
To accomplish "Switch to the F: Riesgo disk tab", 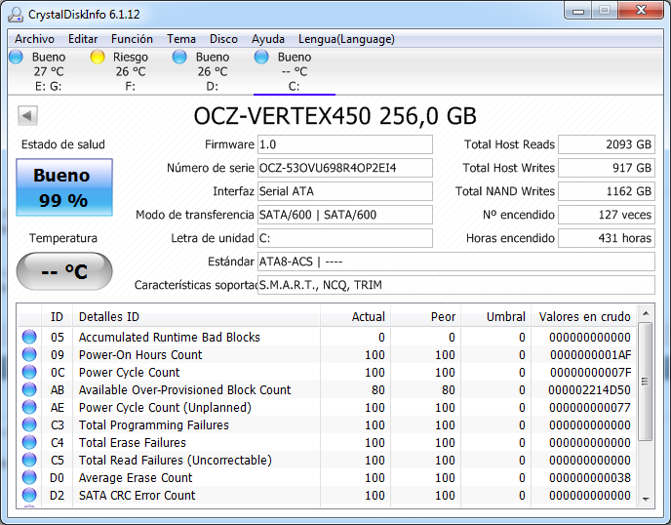I will point(130,71).
